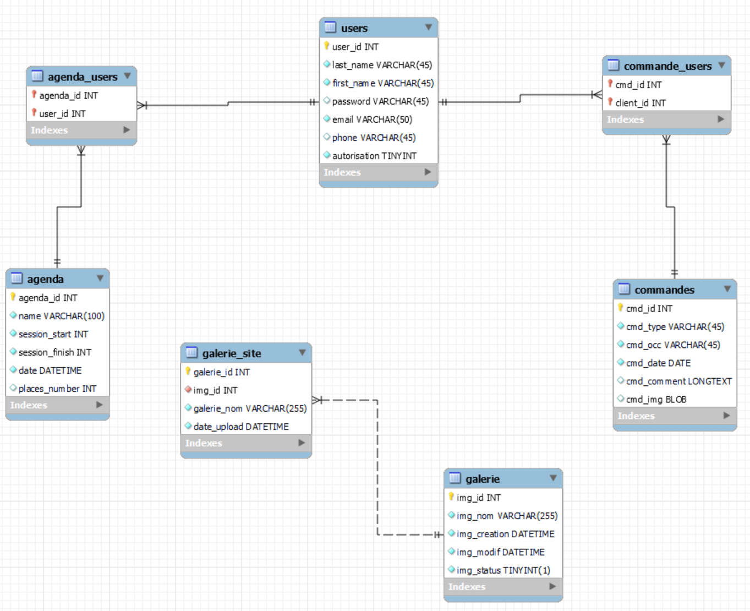Select the cmd_id INT column in commande_users

[666, 84]
